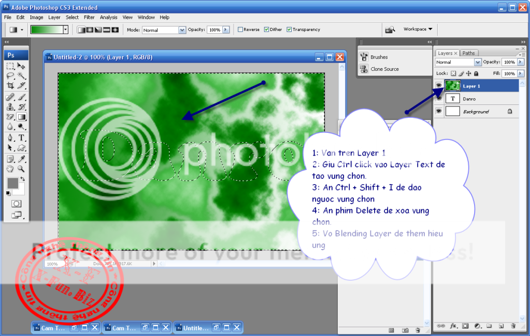Select the Dodge tool

pos(21,127)
